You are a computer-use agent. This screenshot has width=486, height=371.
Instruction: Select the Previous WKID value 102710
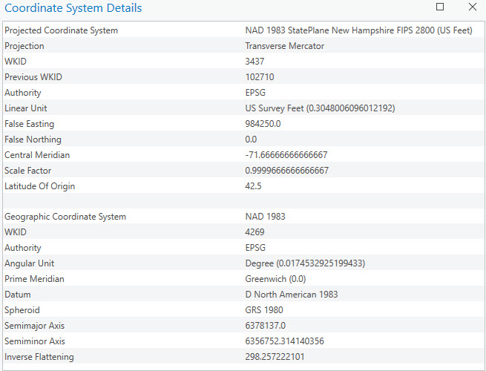click(x=260, y=77)
